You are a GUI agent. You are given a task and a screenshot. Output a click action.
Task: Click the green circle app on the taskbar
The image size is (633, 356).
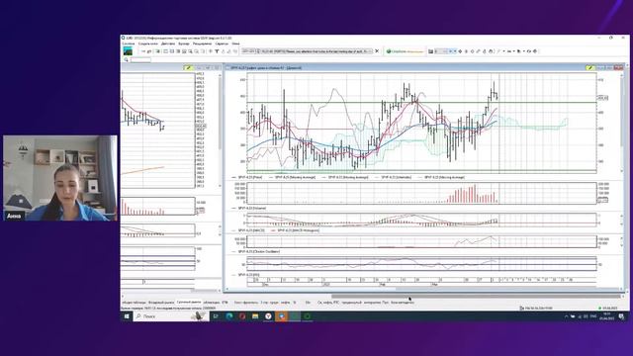[x=307, y=316]
